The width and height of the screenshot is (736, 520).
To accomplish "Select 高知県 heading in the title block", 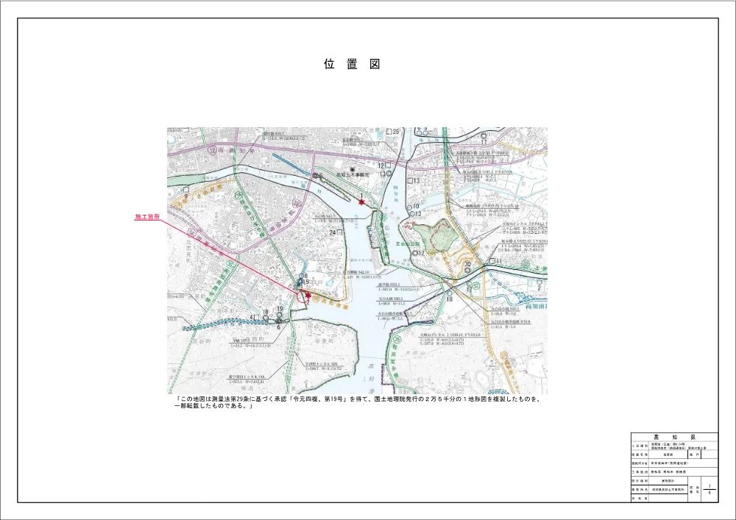I will click(674, 437).
